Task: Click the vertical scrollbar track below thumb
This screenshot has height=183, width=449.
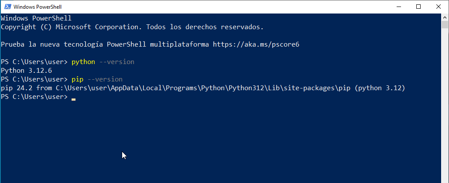Action: [x=445, y=106]
